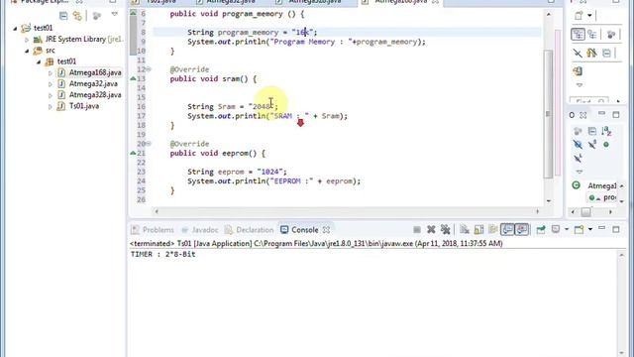Image resolution: width=634 pixels, height=357 pixels.
Task: Toggle Hide Static members in Outline
Action: pos(592,144)
